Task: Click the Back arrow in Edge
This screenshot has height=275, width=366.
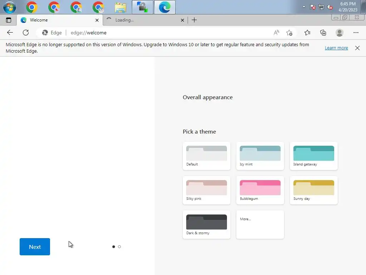Action: (10, 33)
